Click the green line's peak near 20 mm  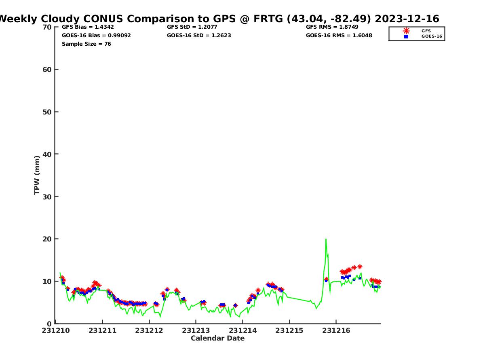point(326,239)
